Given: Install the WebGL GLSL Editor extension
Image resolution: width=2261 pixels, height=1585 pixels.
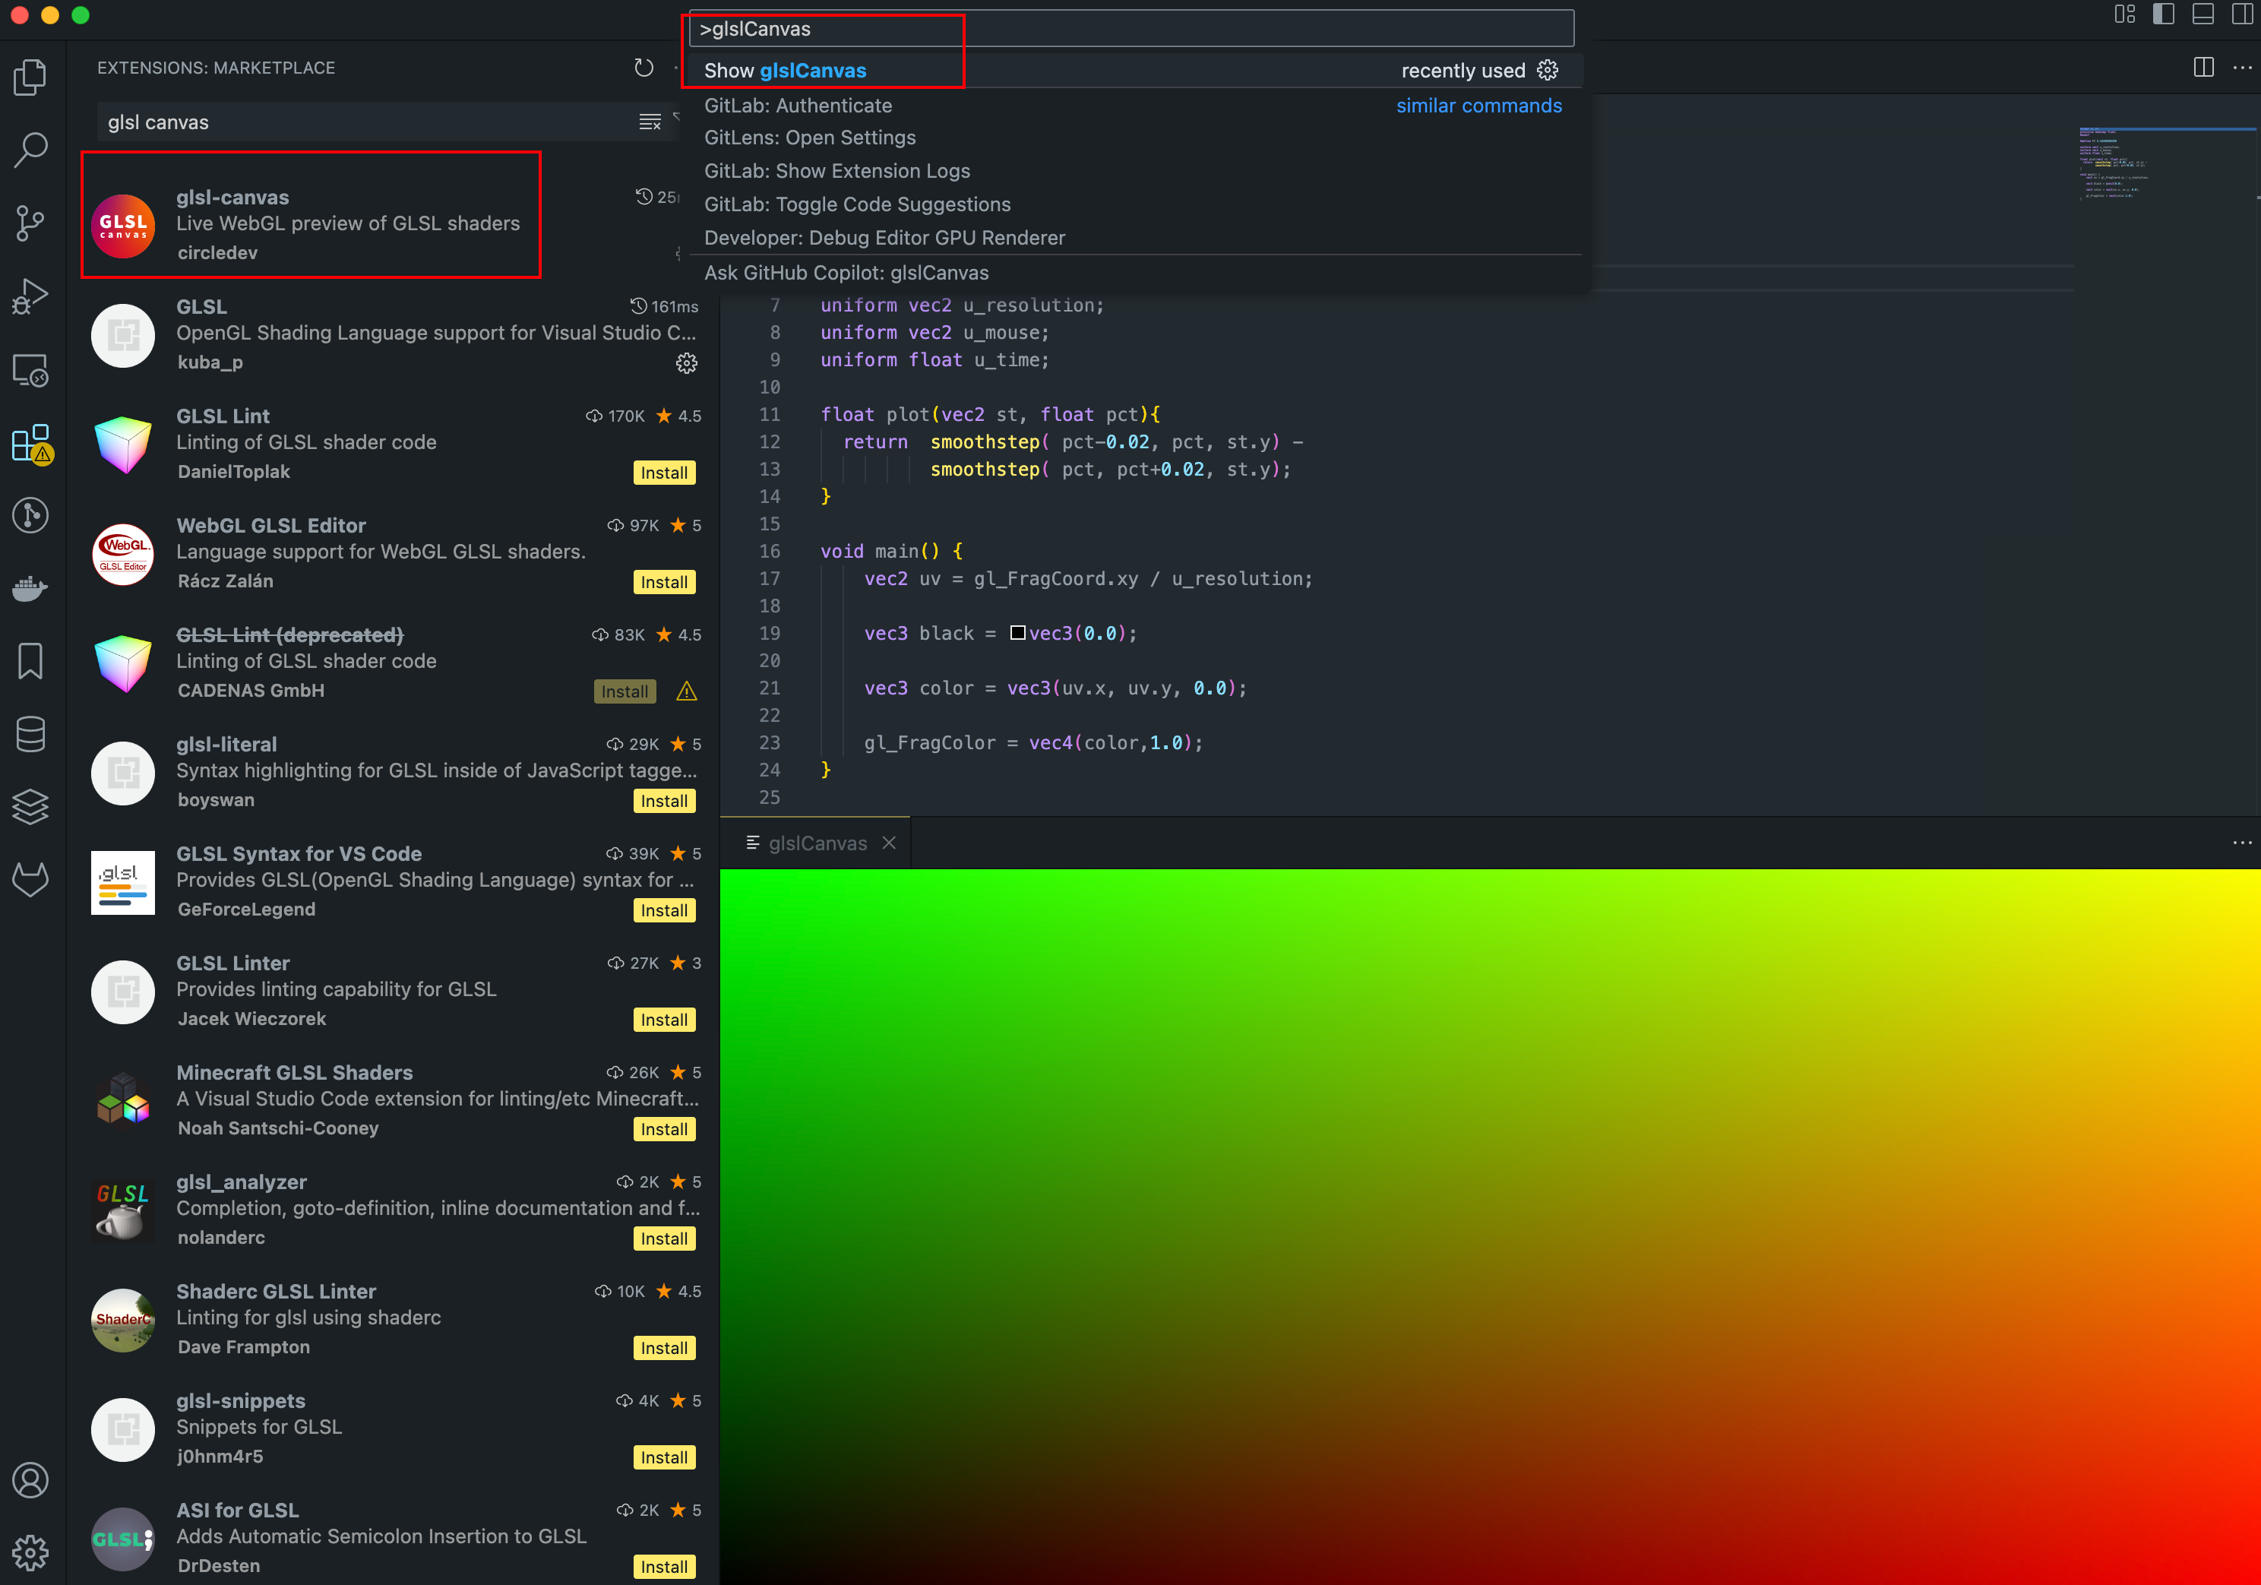Looking at the screenshot, I should tap(664, 582).
